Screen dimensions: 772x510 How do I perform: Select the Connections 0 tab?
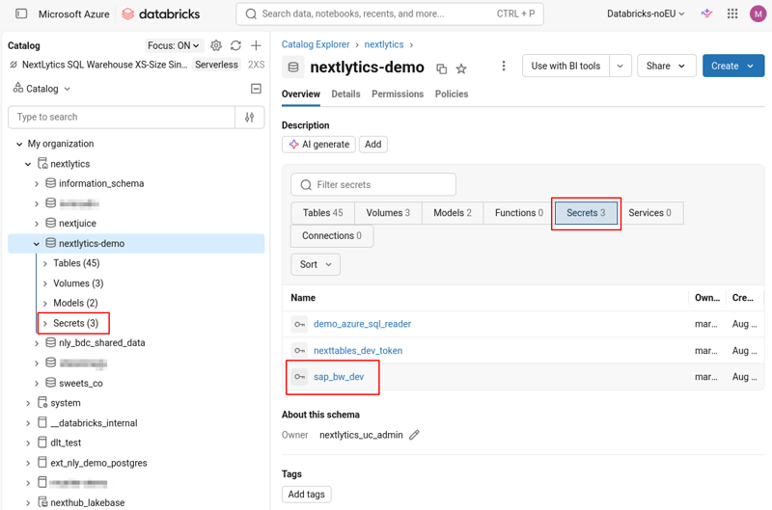click(332, 236)
